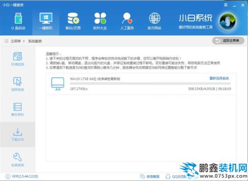Open the title bar menu icon
Screen dimensions: 248x181
click(x=225, y=5)
